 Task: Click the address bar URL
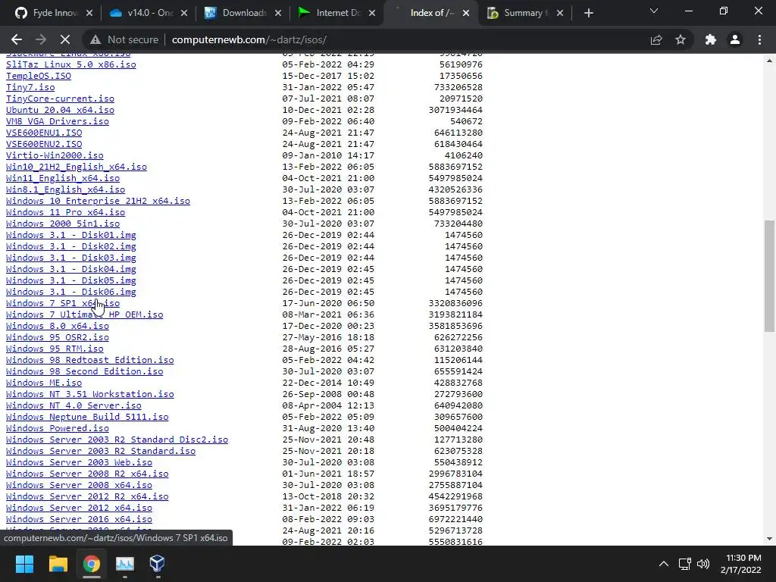(249, 39)
